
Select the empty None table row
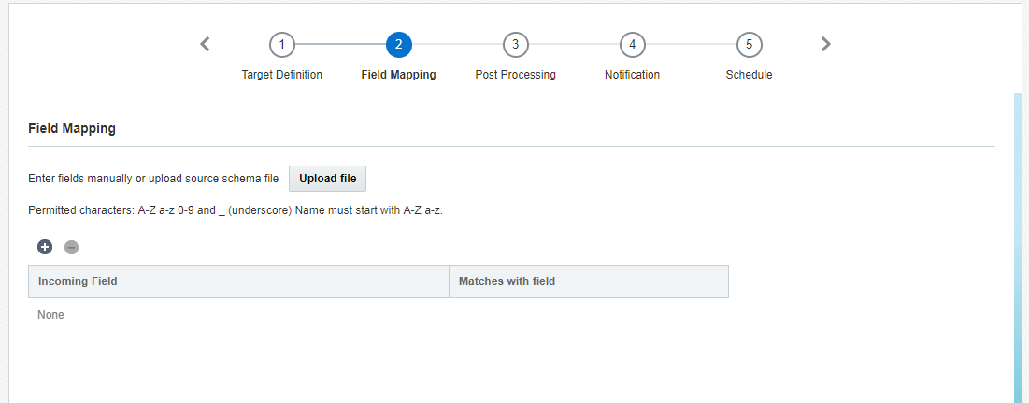pos(378,315)
